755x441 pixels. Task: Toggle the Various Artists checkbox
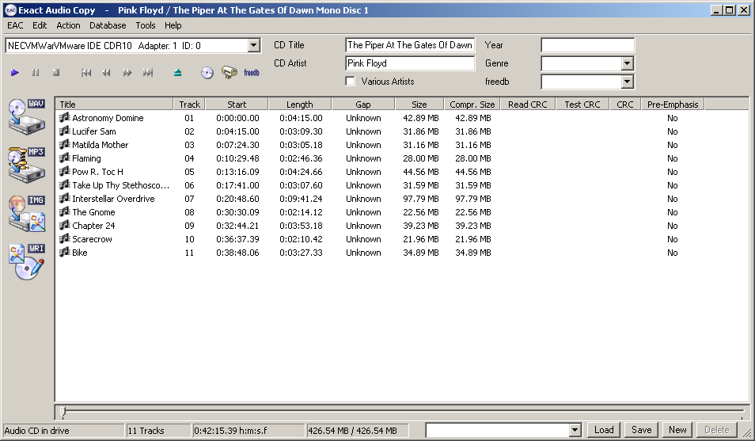(x=351, y=82)
